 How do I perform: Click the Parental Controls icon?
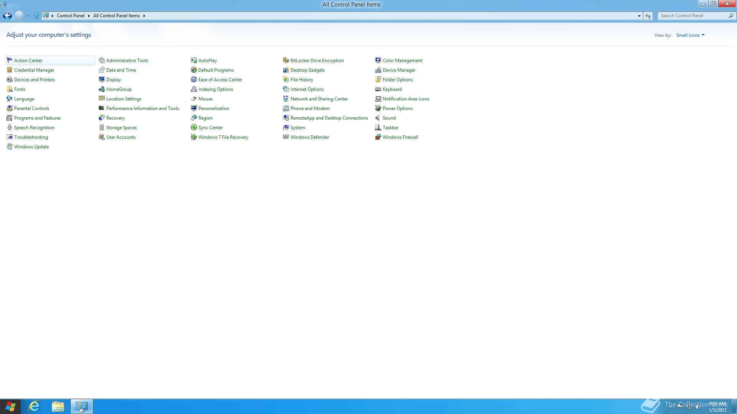pos(10,108)
